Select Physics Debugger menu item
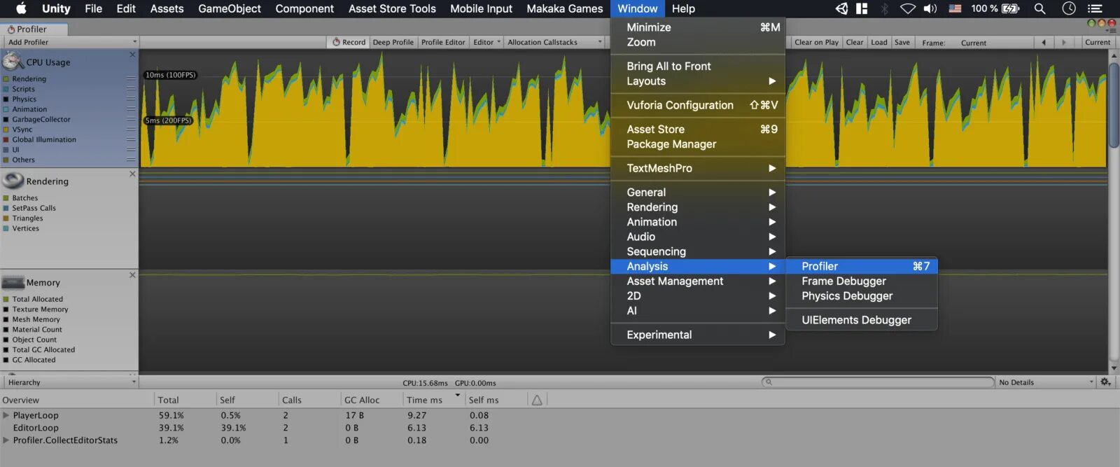Image resolution: width=1120 pixels, height=467 pixels. pos(862,295)
